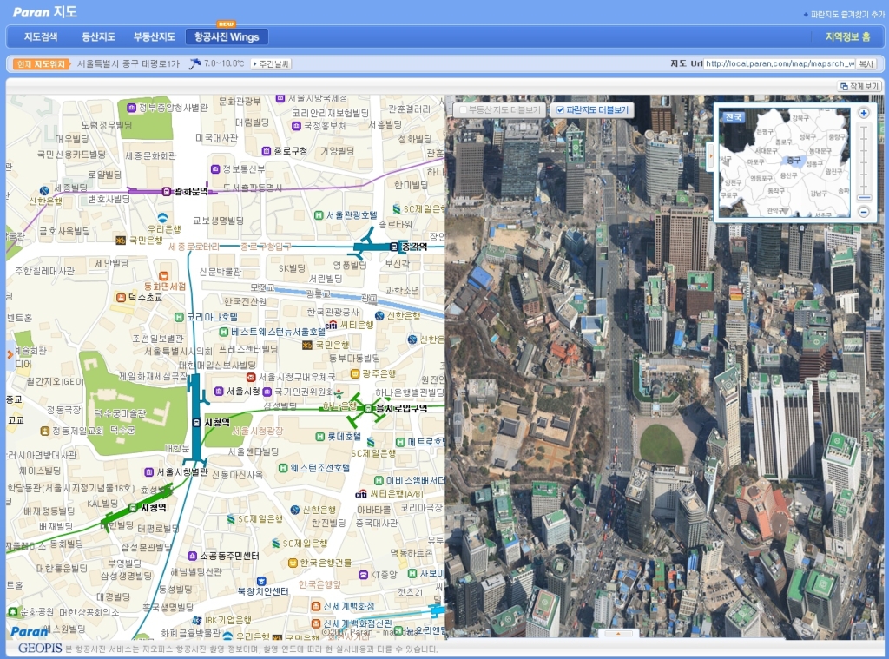Click the 서울시청광장 map label
The image size is (889, 659).
pos(257,431)
